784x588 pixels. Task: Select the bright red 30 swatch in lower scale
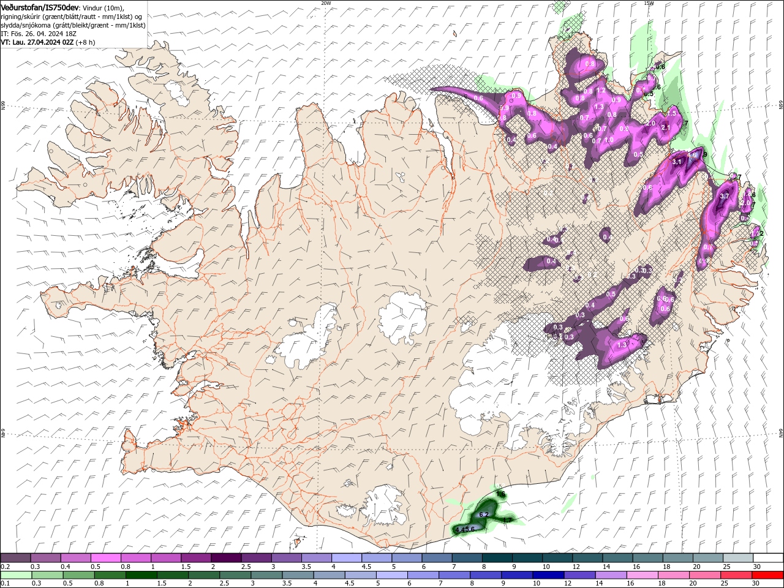pyautogui.click(x=767, y=575)
